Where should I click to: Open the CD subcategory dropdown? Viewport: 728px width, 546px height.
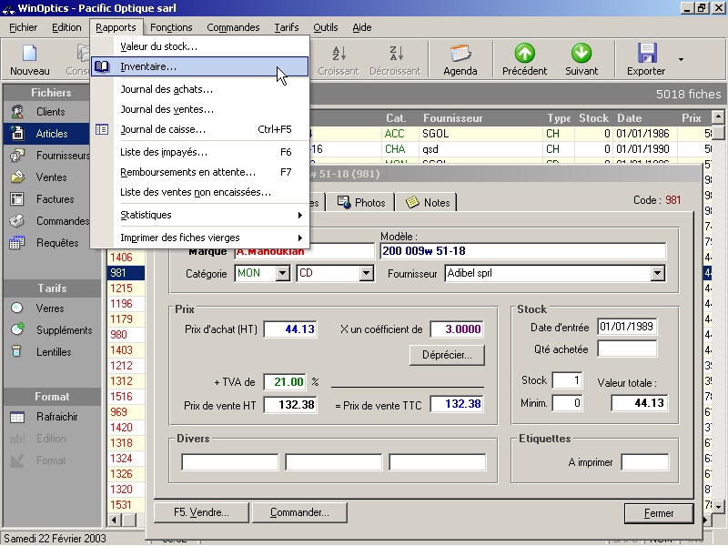(366, 273)
